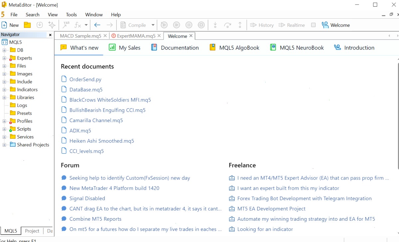Click the History toolbar button
The height and width of the screenshot is (242, 399).
[x=262, y=25]
